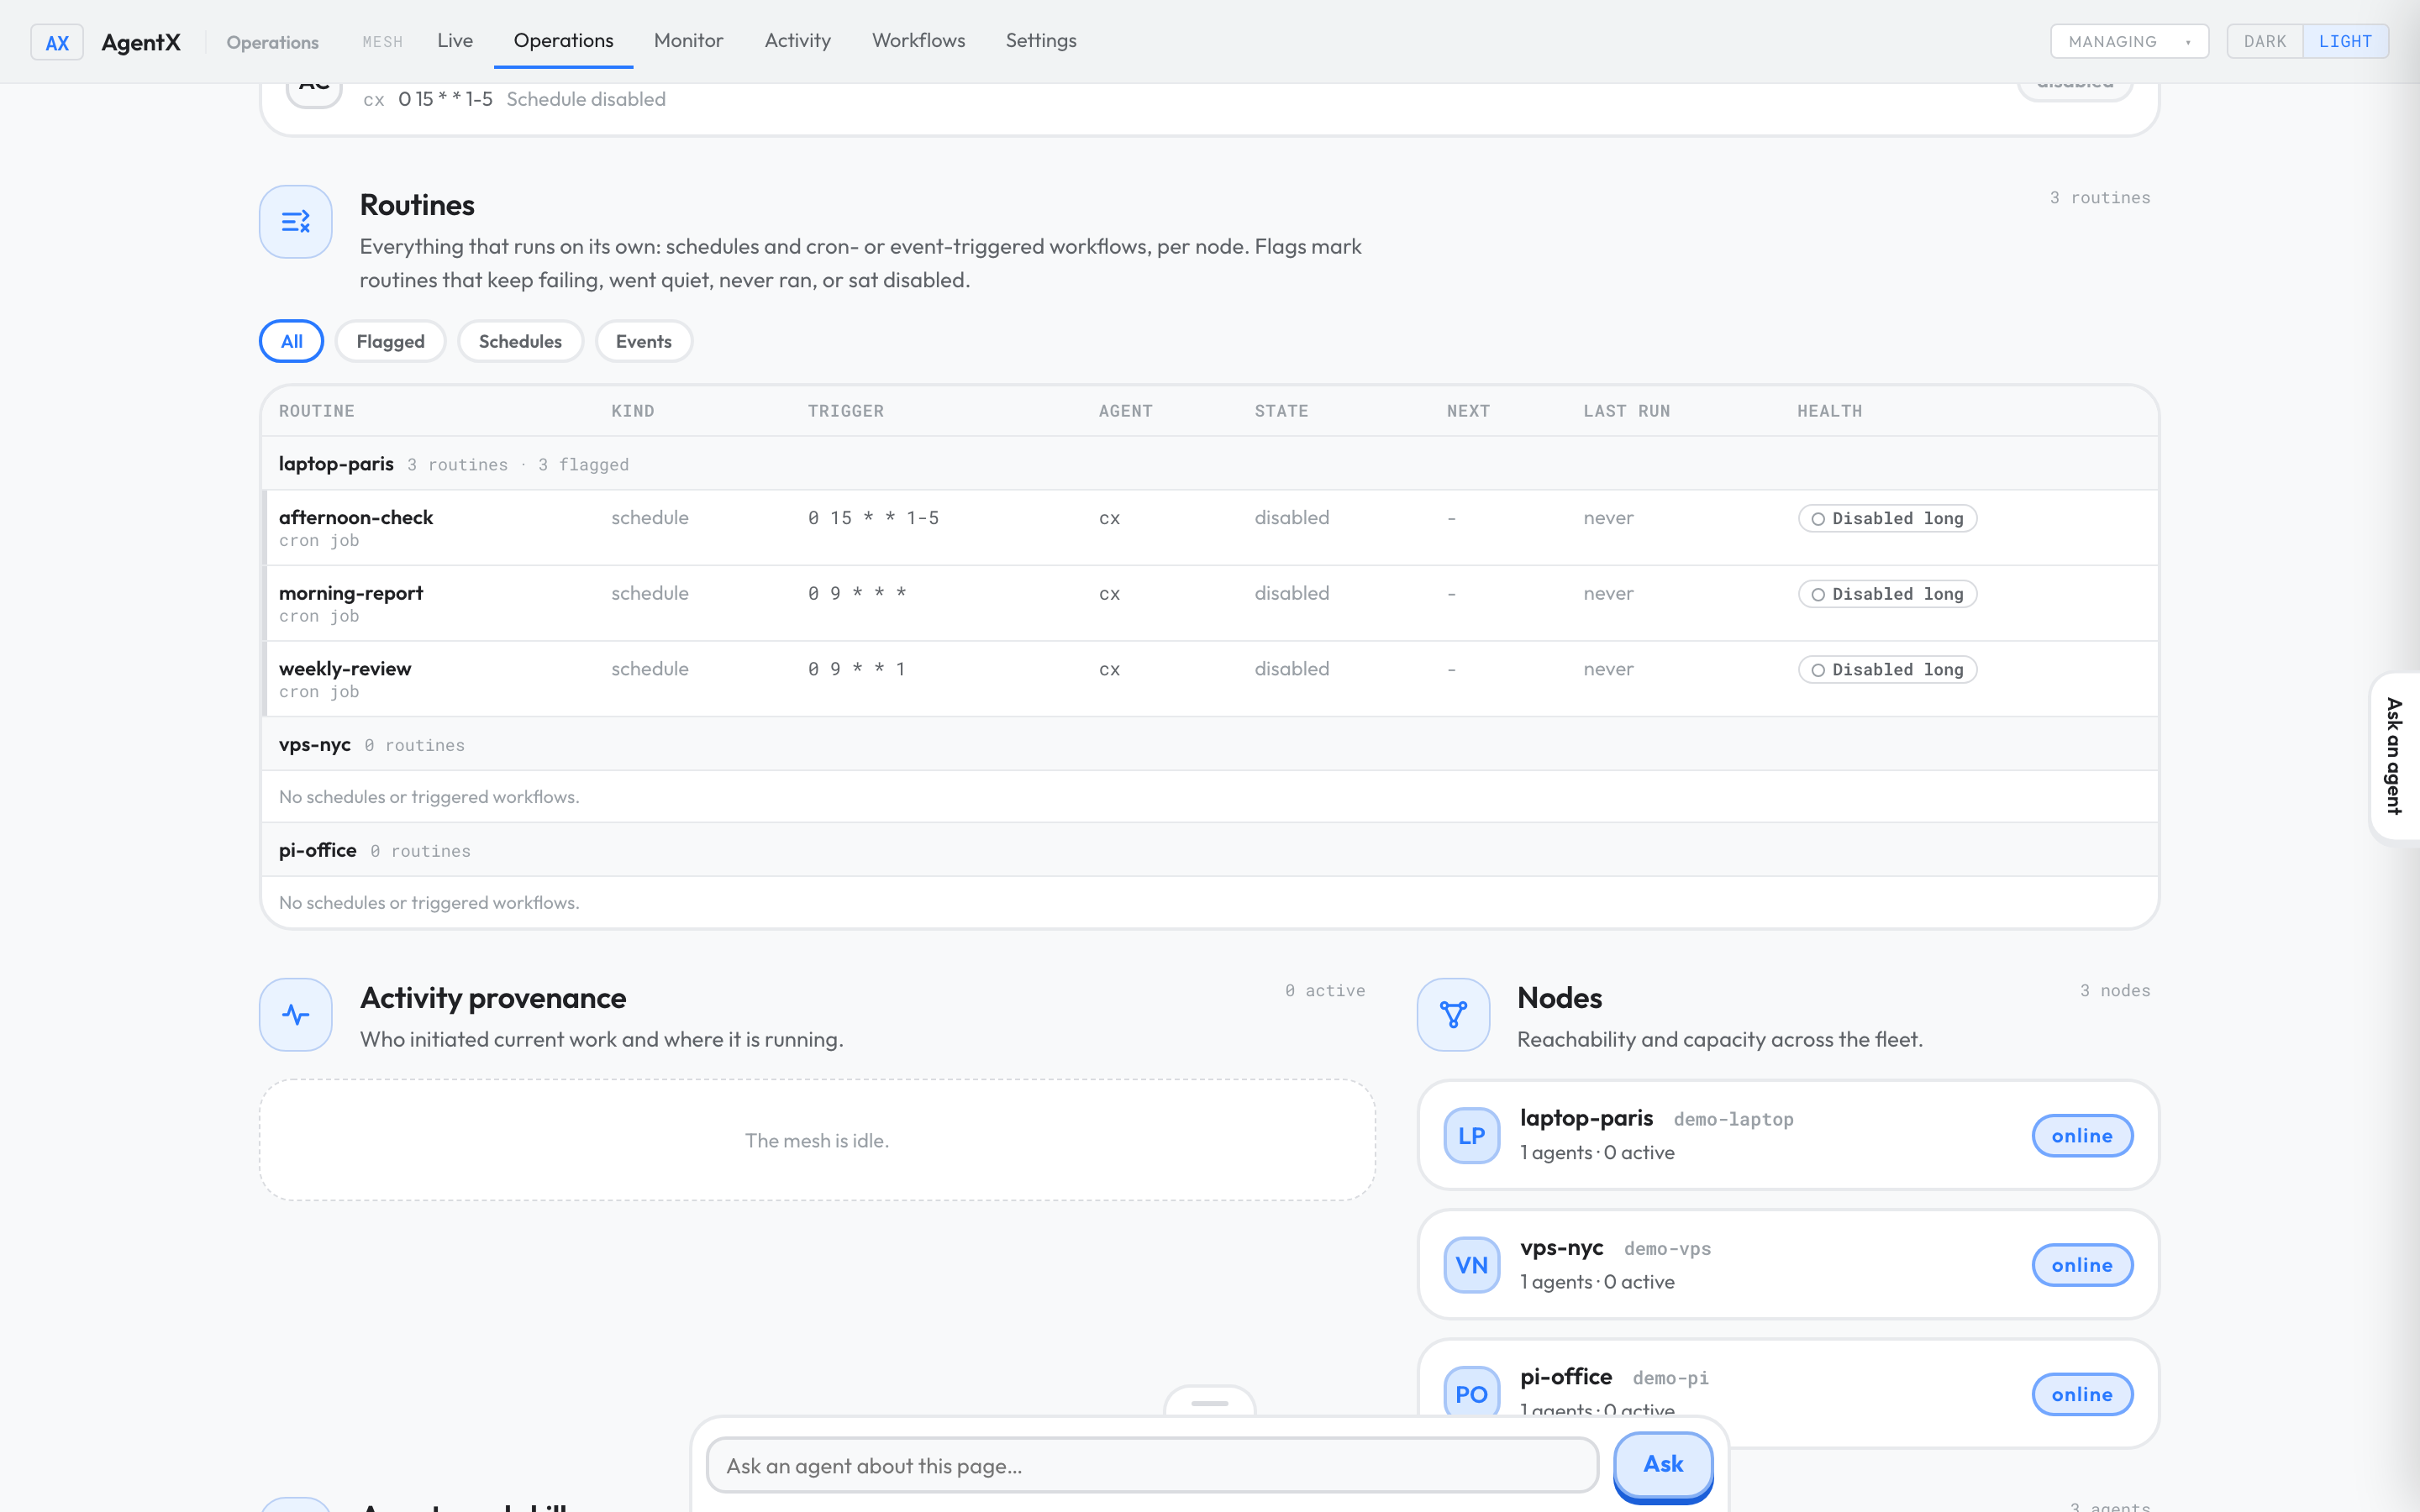Click trigger '0 15 * * 1-5' cell
Image resolution: width=2420 pixels, height=1512 pixels.
pos(873,518)
